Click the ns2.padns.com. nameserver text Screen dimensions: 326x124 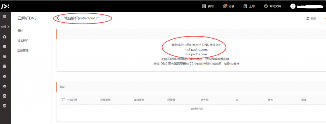click(x=197, y=54)
